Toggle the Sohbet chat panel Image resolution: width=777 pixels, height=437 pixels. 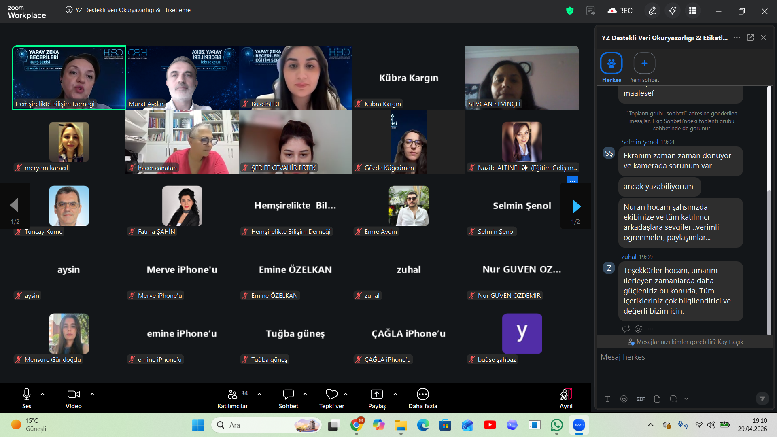288,399
